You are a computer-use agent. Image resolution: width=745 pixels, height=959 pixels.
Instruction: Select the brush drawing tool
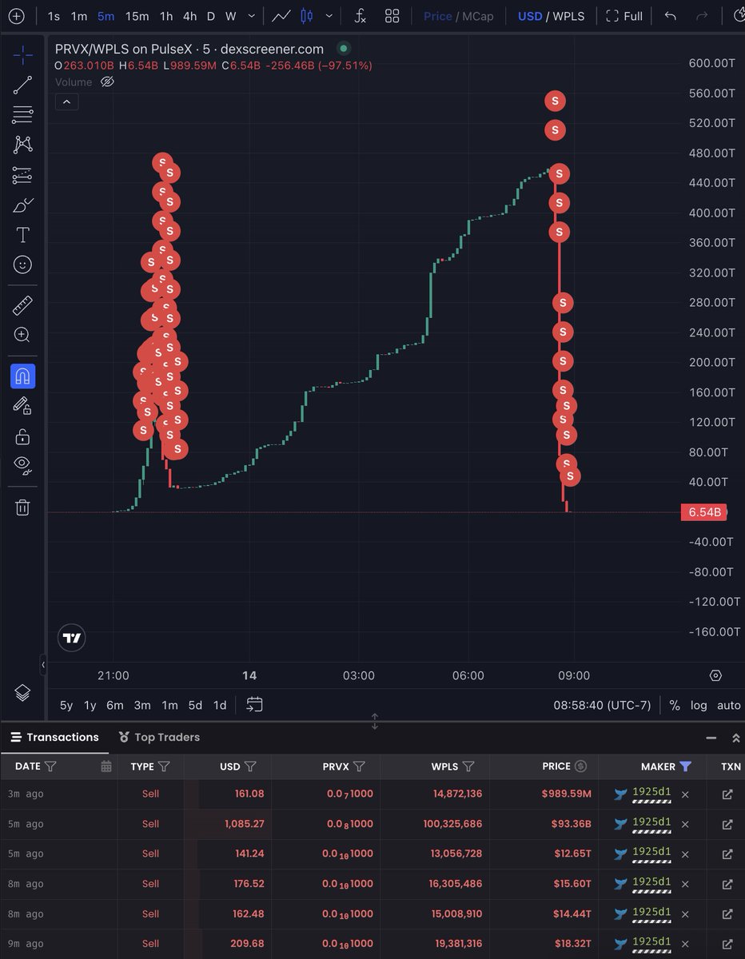[x=22, y=205]
